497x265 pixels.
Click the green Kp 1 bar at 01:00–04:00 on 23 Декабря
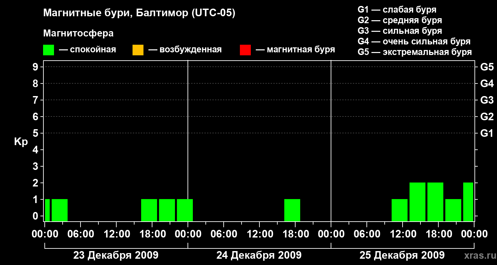point(60,210)
